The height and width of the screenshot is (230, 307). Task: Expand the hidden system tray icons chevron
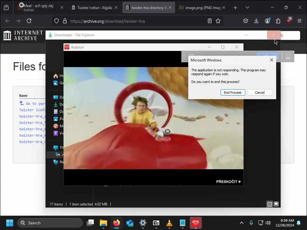tap(242, 223)
